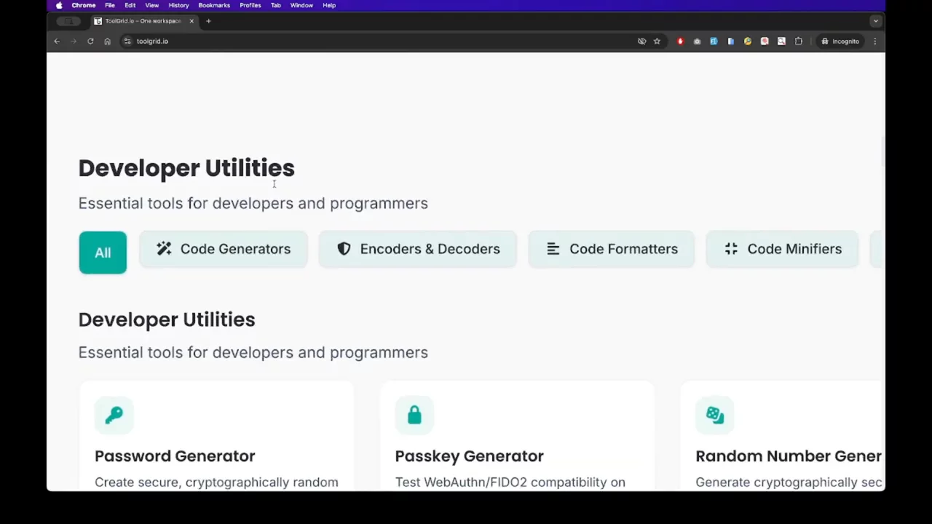Filter by Code Minifiers
Viewport: 932px width, 524px height.
(783, 249)
